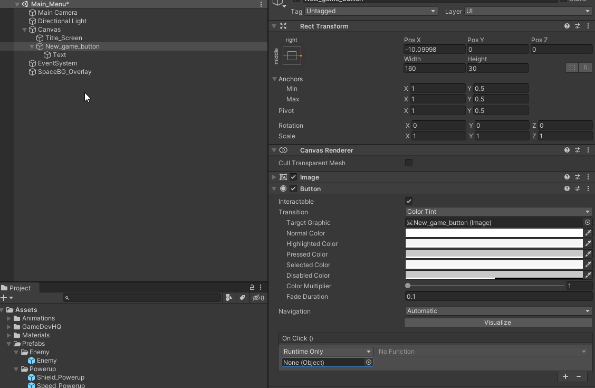Toggle Cull Transparent Mesh checkbox
This screenshot has width=595, height=388.
[409, 163]
